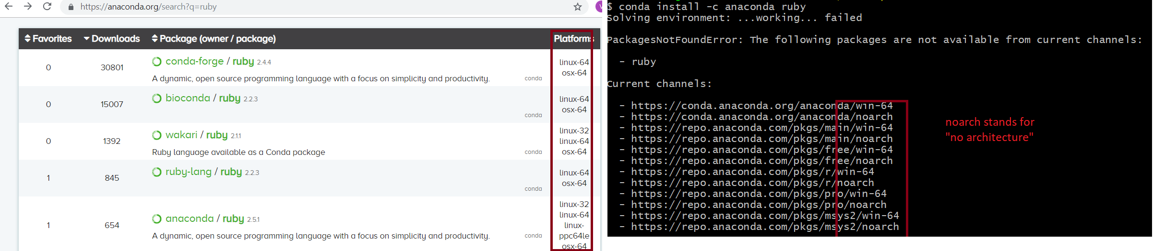Open the ruby package under anaconda
The height and width of the screenshot is (251, 1153).
pos(233,219)
